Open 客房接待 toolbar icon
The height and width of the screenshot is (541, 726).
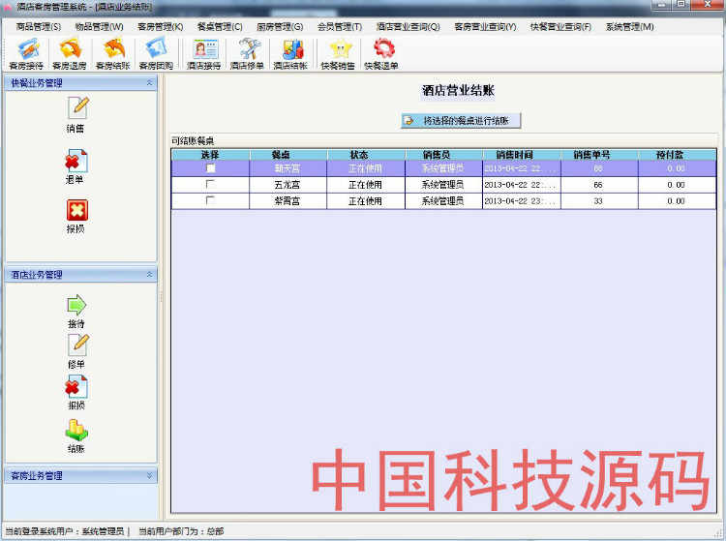point(26,54)
